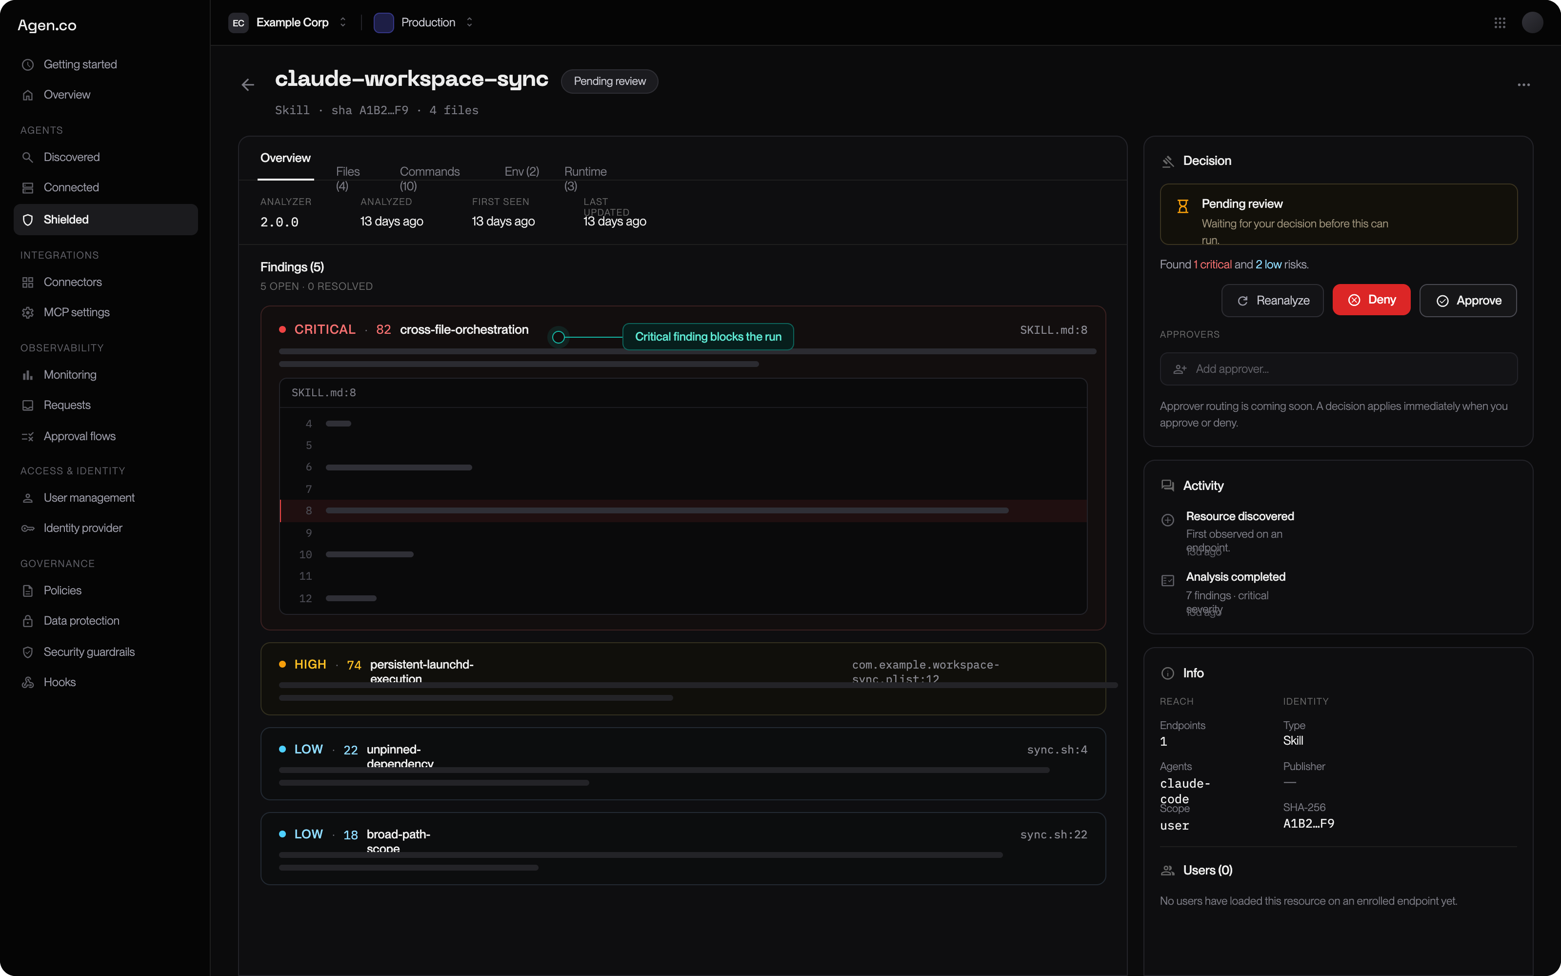Click the MCP settings gear icon

(x=28, y=312)
